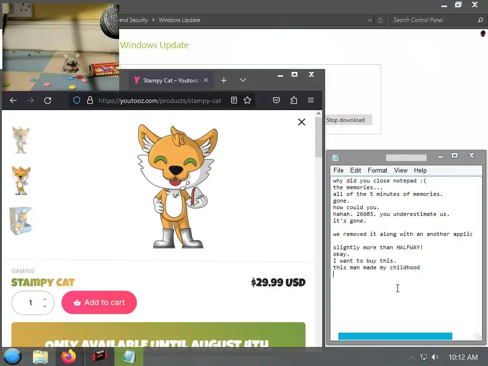Select the grey Stampy Cat thumbnail
488x366 pixels.
(x=21, y=140)
